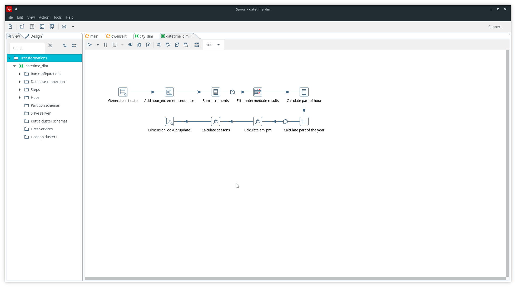Expand the Run configurations folder
Image resolution: width=516 pixels, height=287 pixels.
[x=20, y=74]
